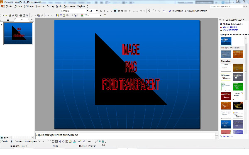Open the zoom percentage dropdown

coord(101,15)
